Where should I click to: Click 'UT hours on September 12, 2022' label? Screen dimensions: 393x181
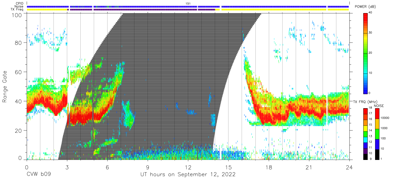188,175
